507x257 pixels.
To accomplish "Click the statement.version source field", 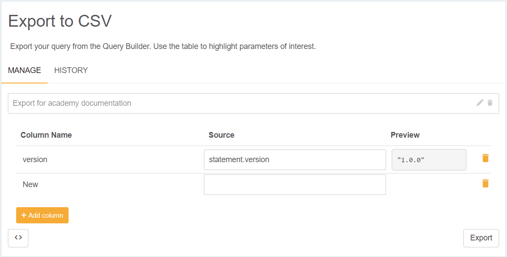I will pyautogui.click(x=295, y=160).
